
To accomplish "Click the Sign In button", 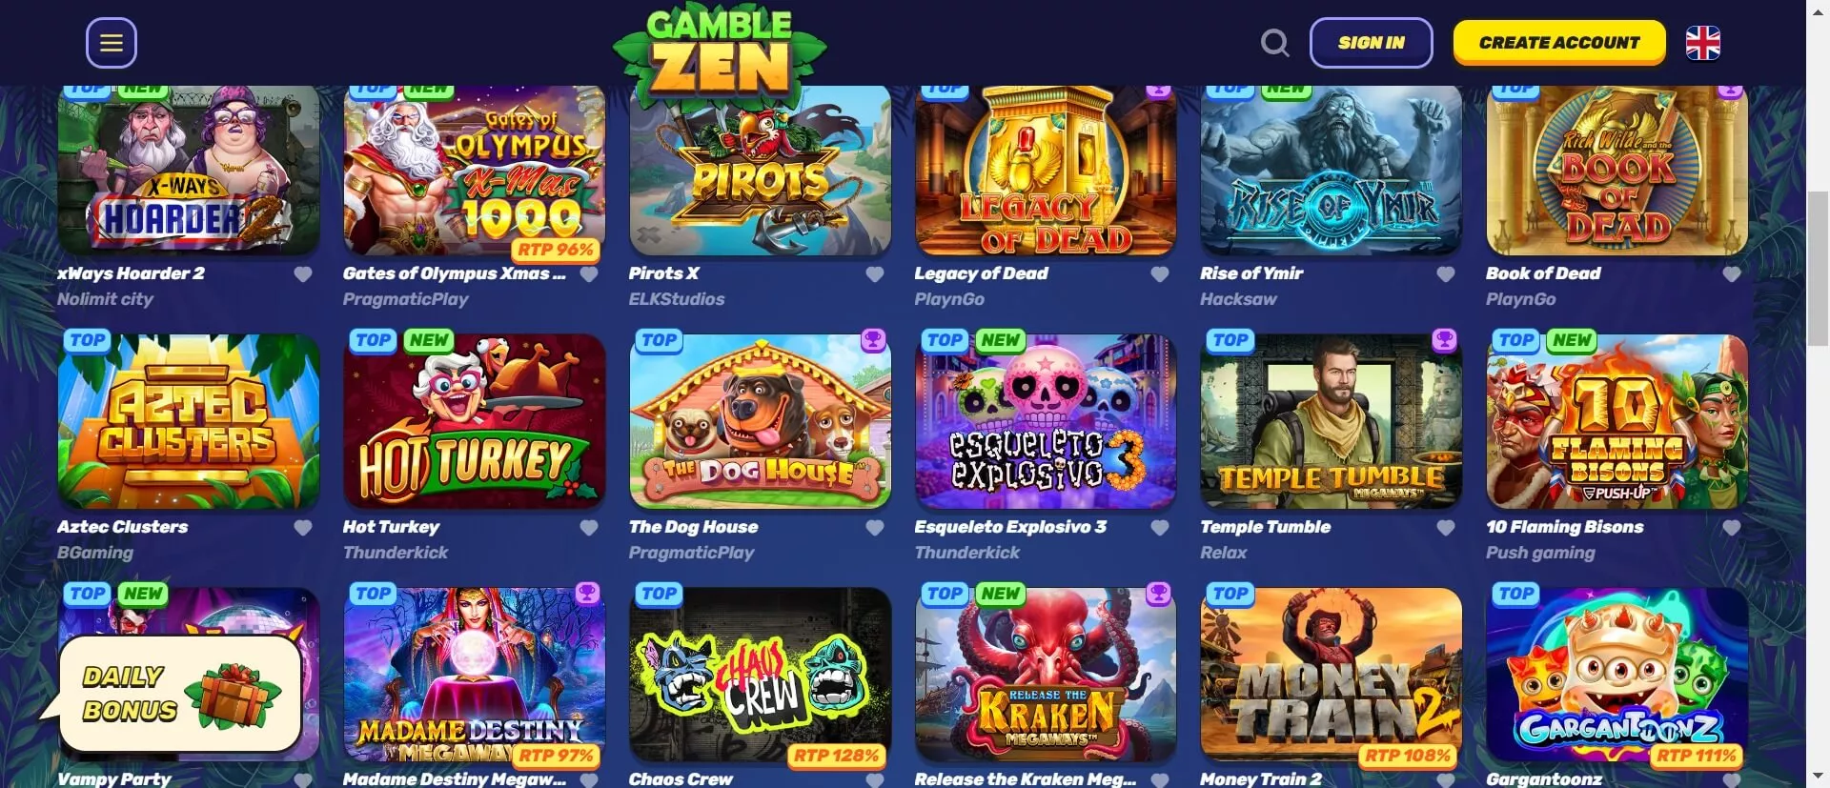I will (1371, 43).
